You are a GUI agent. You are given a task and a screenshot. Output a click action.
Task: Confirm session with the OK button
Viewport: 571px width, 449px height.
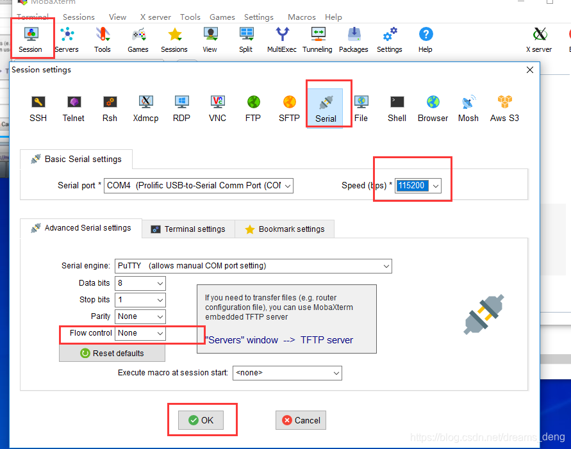tap(201, 420)
